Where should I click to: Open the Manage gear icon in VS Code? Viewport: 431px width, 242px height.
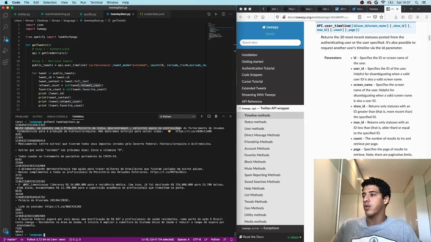pyautogui.click(x=5, y=231)
